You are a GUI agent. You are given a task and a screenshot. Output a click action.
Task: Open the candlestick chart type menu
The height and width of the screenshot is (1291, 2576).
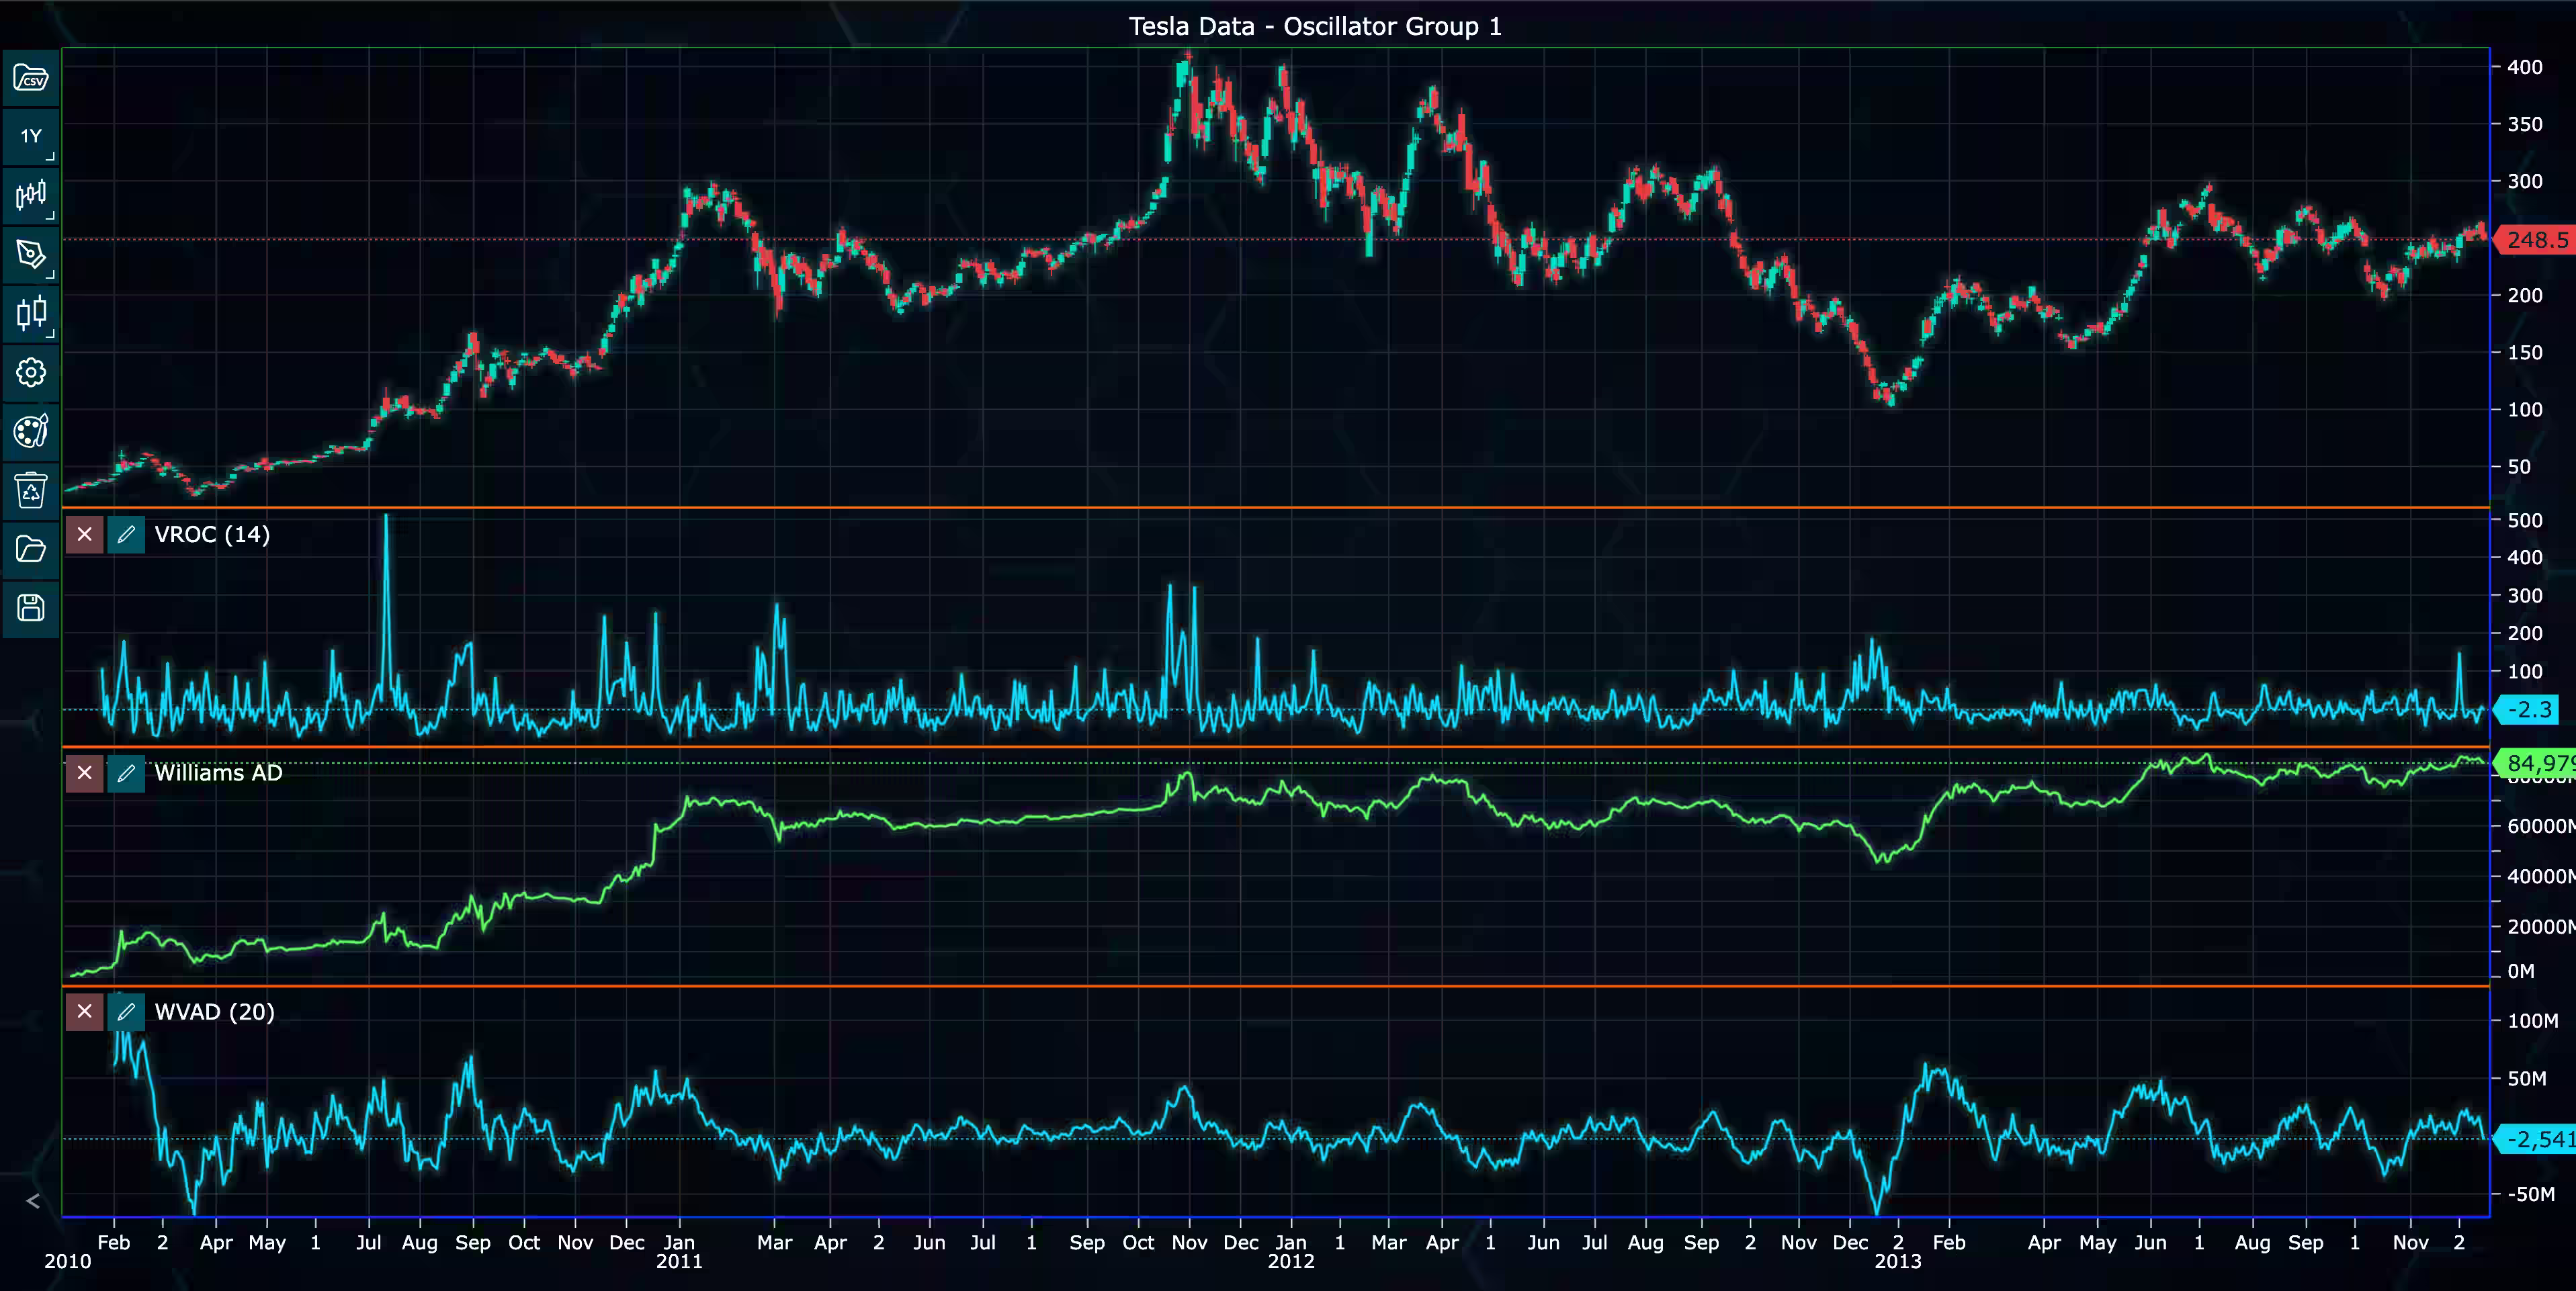(31, 195)
